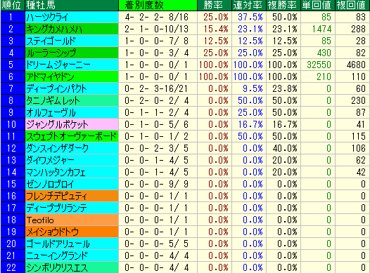The image size is (370, 273).
Task: Select sire name ニューイングランド
Action: [57, 255]
